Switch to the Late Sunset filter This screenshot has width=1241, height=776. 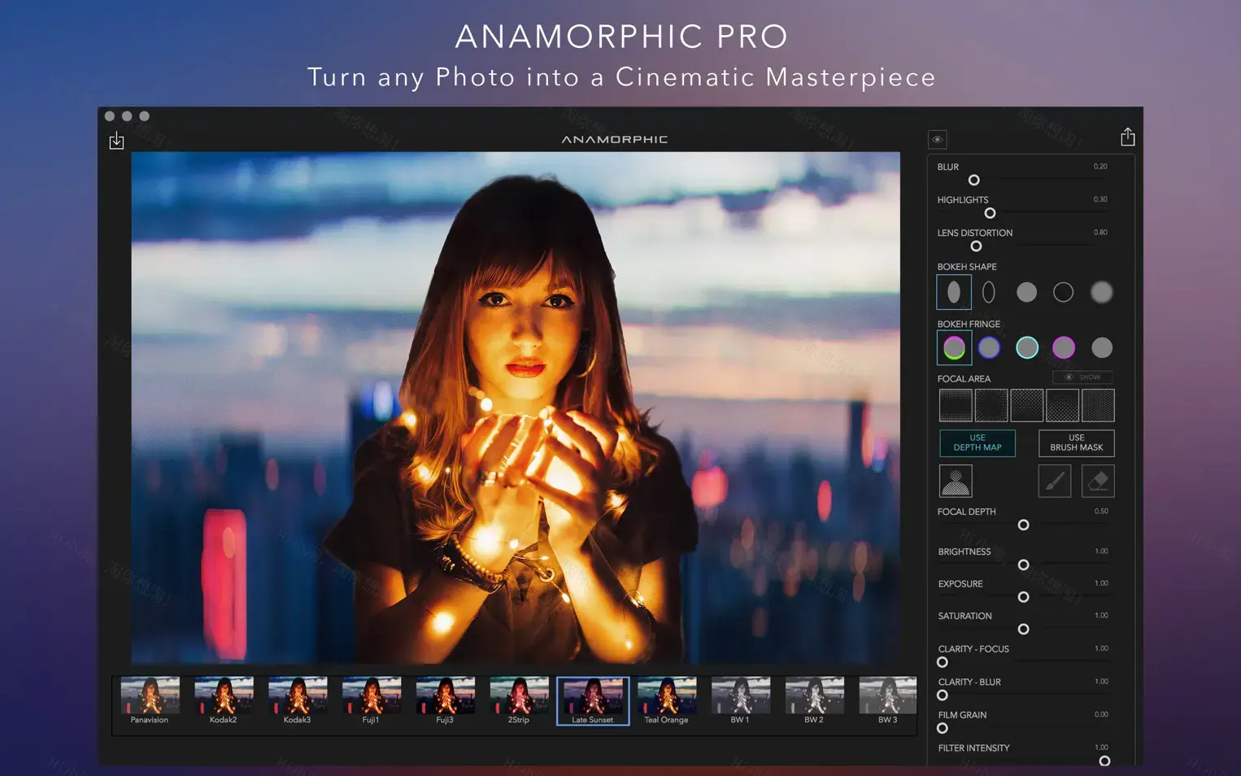[x=593, y=700]
